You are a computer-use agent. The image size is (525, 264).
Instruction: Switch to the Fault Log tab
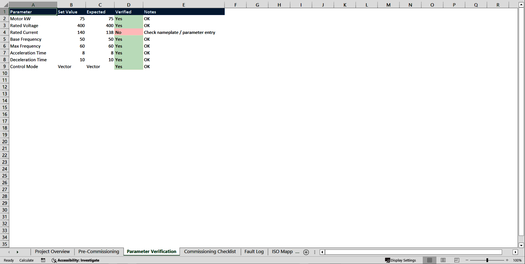(254, 251)
